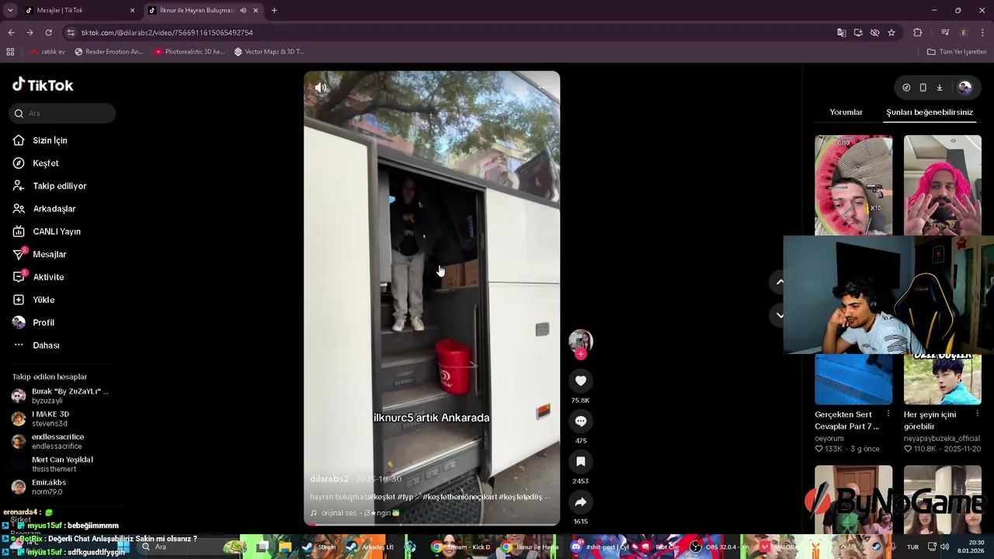Image resolution: width=994 pixels, height=559 pixels.
Task: Open Arkadaşlar page
Action: [x=54, y=209]
